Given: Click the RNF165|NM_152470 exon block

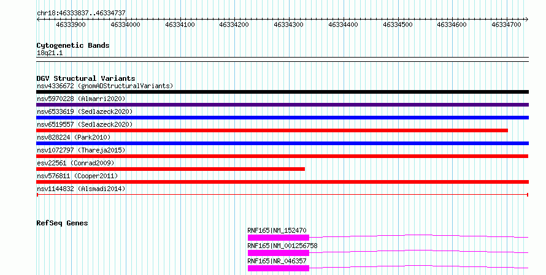Looking at the screenshot, I should tap(279, 238).
